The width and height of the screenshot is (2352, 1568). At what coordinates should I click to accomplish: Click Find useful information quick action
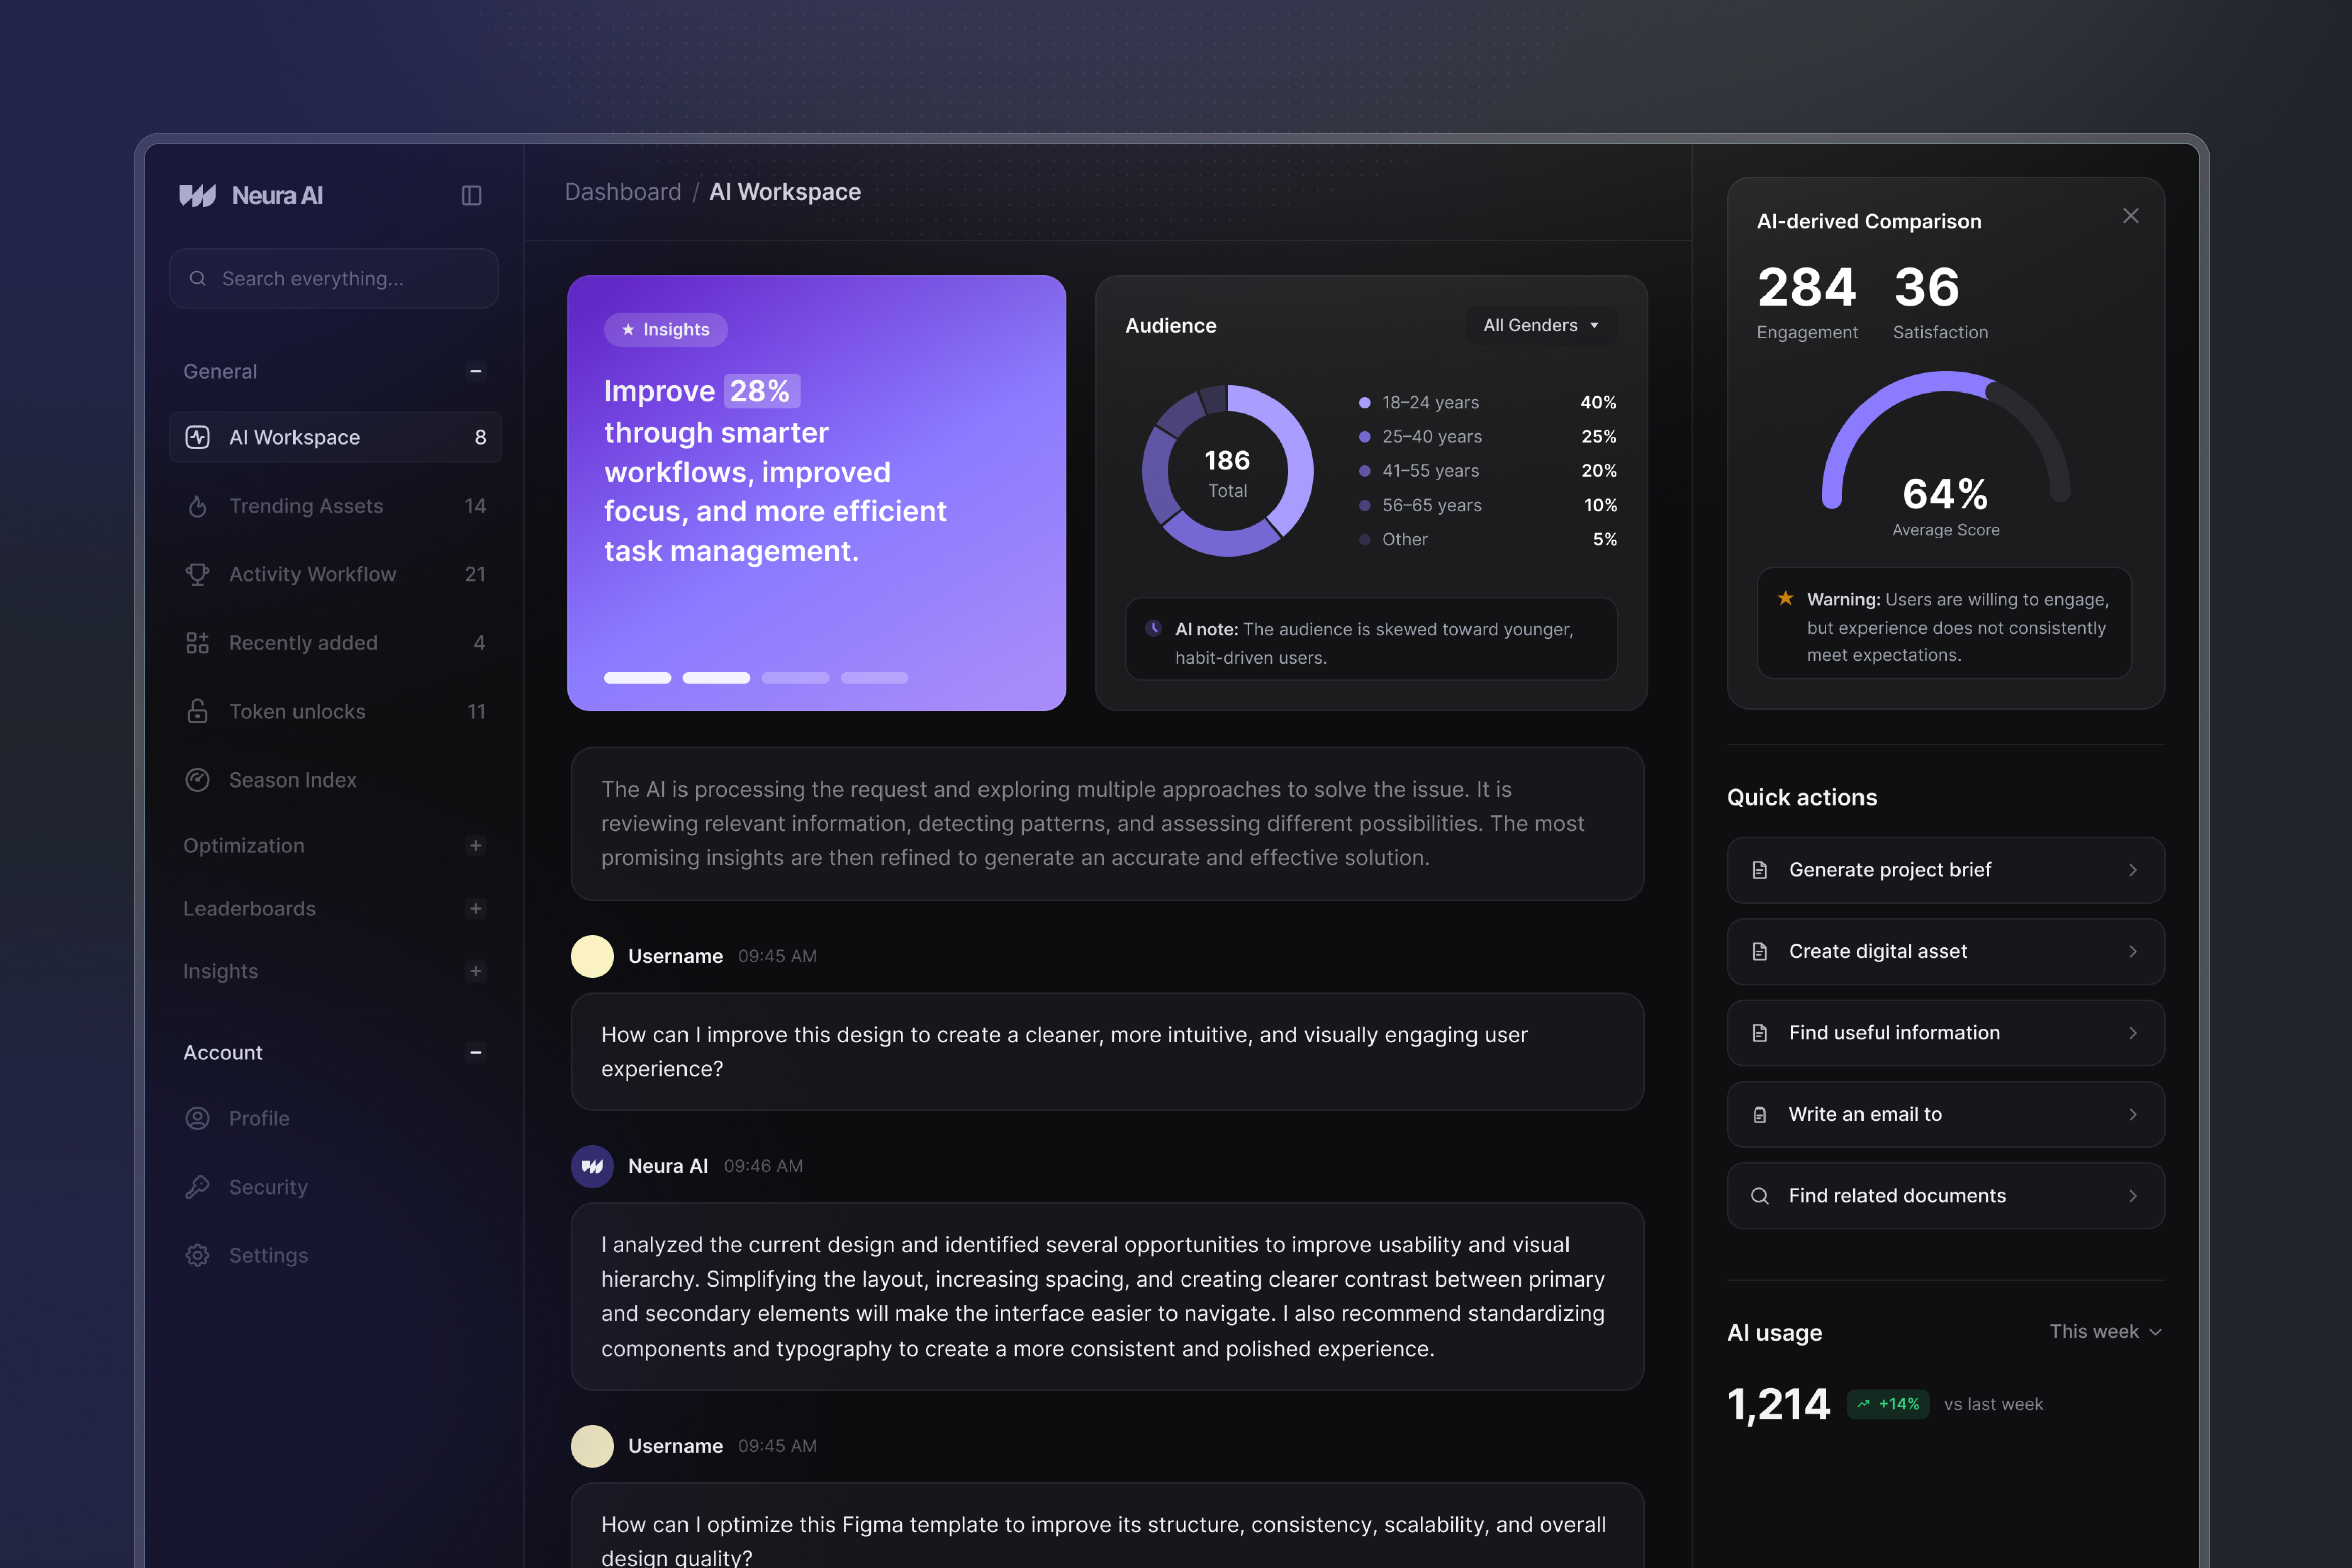point(1945,1033)
